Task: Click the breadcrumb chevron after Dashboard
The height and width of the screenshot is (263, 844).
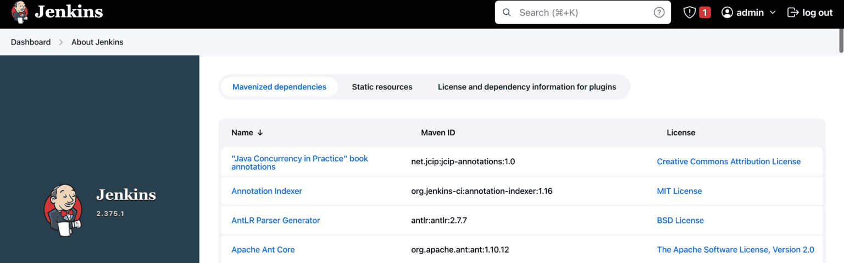Action: coord(61,42)
